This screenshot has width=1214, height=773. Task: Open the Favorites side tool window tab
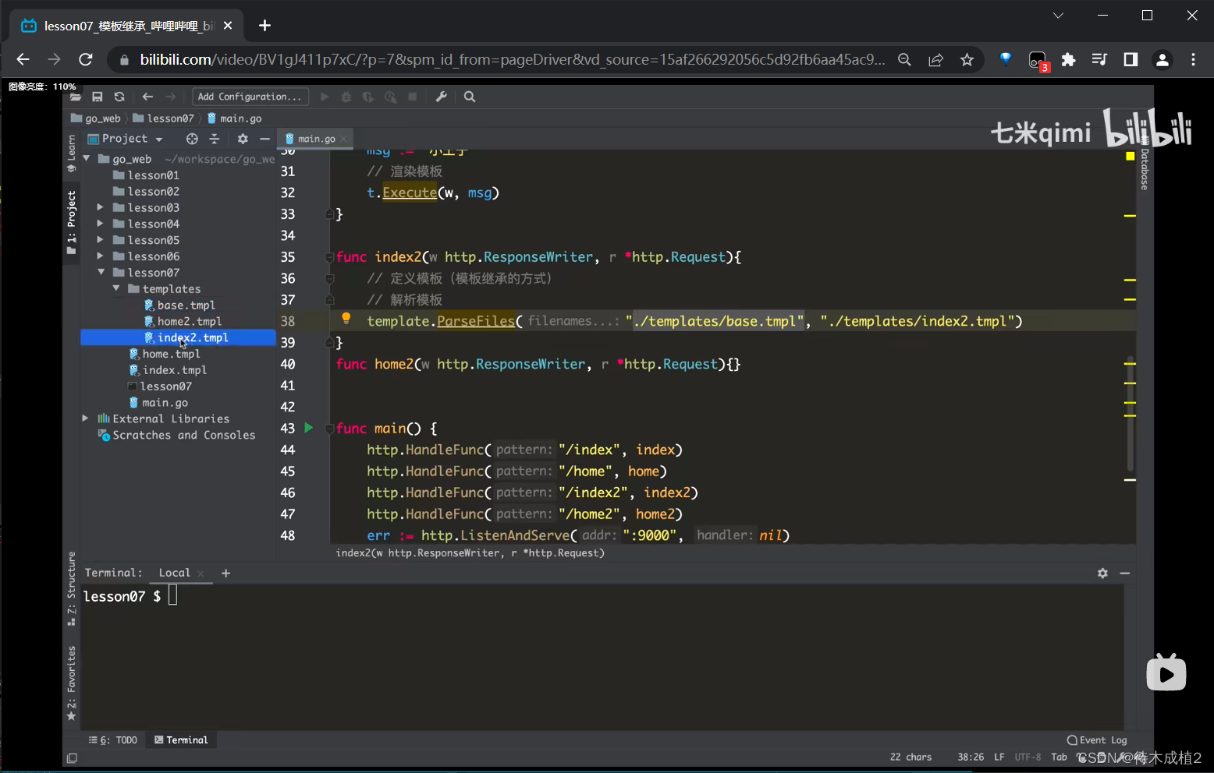(x=71, y=683)
